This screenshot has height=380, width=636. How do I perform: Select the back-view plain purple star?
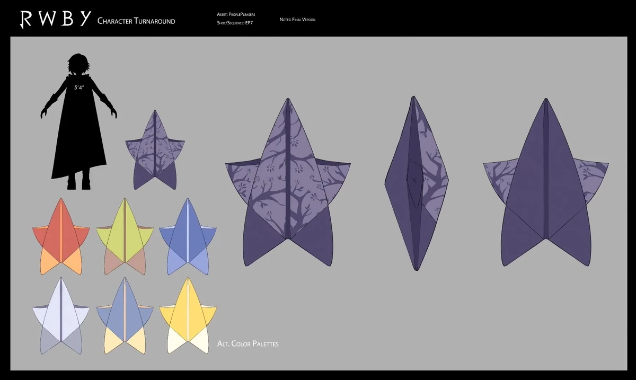tap(546, 182)
